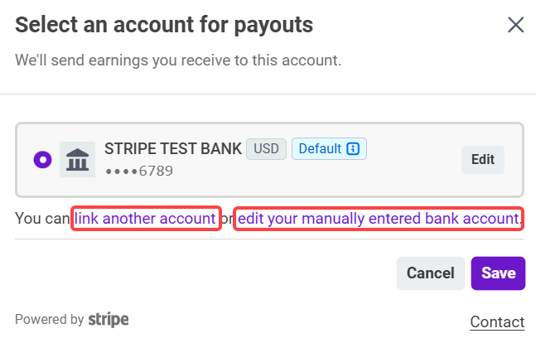Click the Default badge label
The image size is (536, 343).
(x=320, y=149)
